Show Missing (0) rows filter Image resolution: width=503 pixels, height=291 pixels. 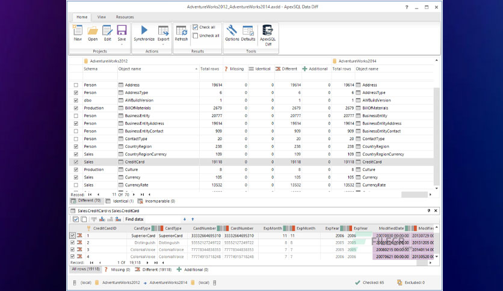click(117, 270)
